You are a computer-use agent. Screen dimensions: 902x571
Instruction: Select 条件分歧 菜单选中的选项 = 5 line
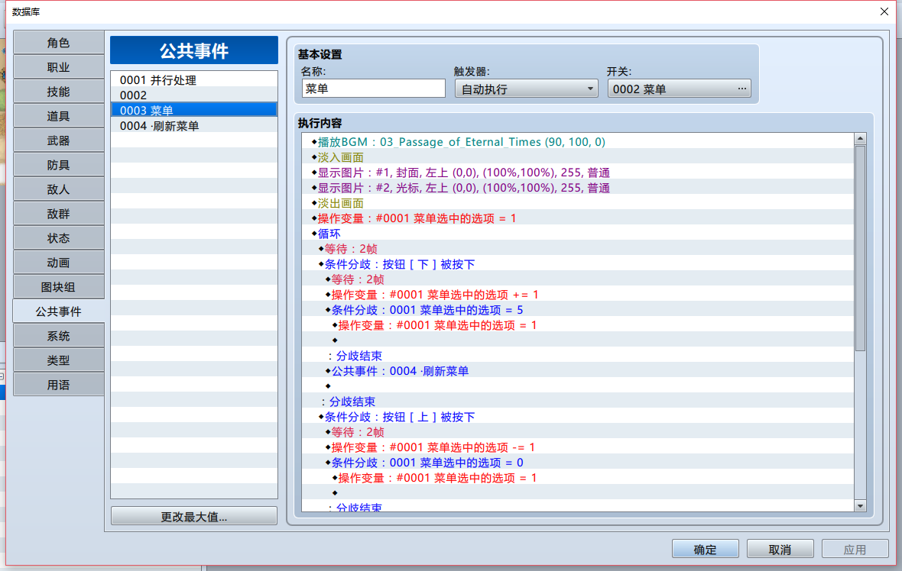[x=578, y=310]
